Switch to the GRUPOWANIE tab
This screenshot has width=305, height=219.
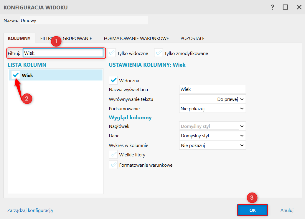click(x=78, y=39)
